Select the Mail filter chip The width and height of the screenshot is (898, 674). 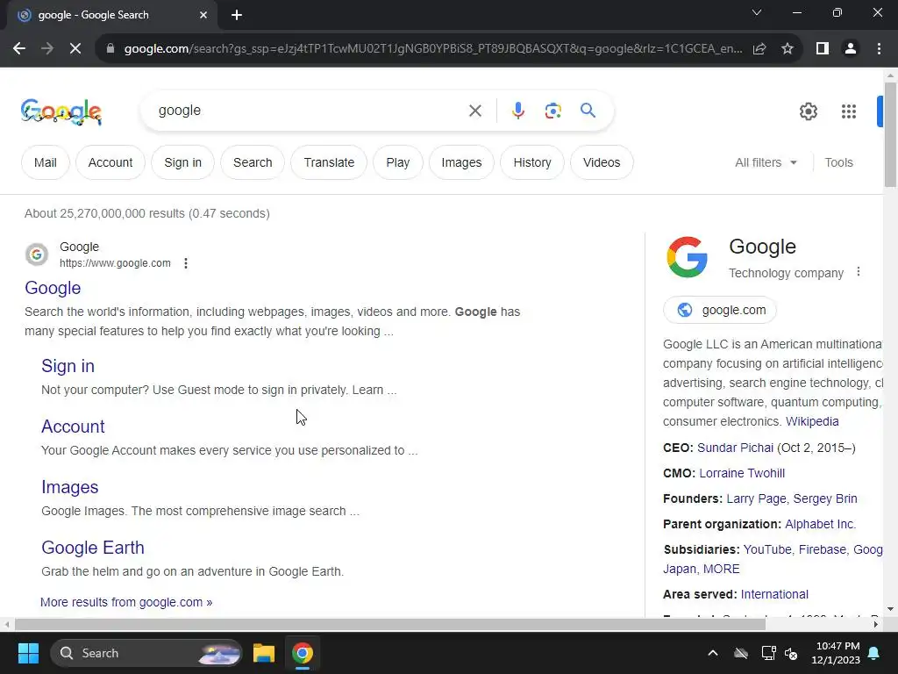(x=46, y=162)
